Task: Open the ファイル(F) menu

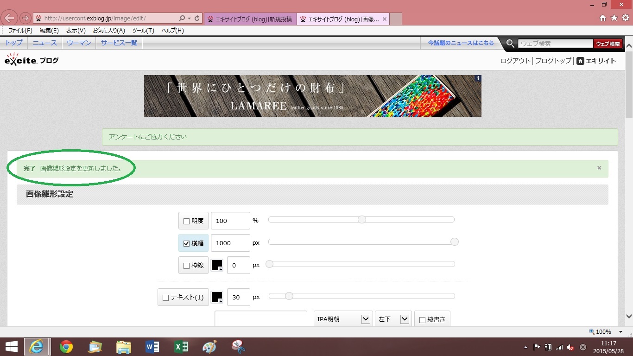Action: point(20,31)
